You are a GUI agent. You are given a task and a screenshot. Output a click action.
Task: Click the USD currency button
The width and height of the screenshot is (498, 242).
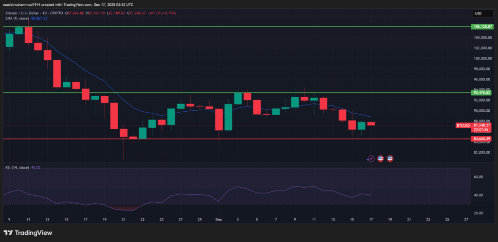(482, 13)
